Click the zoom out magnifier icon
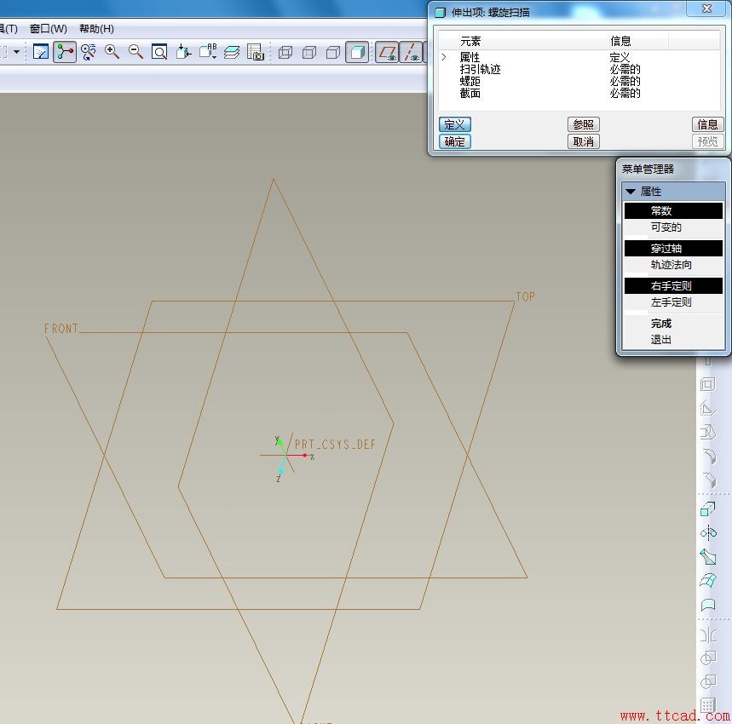 tap(135, 52)
